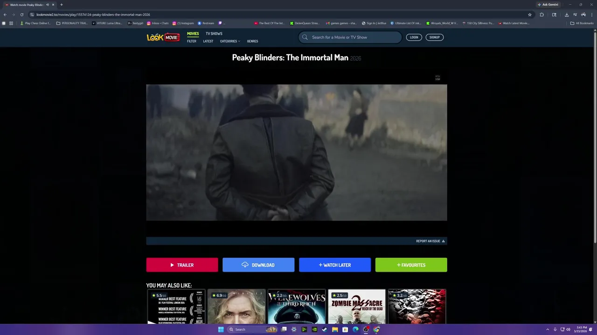Go to Latest movies

click(208, 41)
